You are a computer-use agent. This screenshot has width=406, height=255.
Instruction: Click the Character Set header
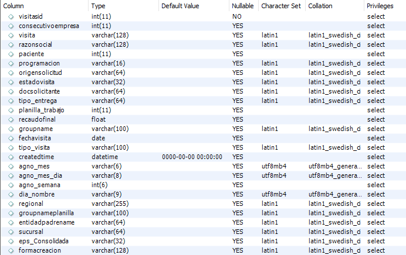[x=282, y=6]
